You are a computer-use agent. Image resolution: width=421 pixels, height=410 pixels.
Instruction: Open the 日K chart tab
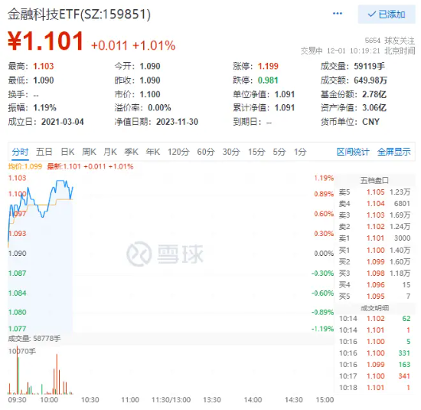[67, 152]
